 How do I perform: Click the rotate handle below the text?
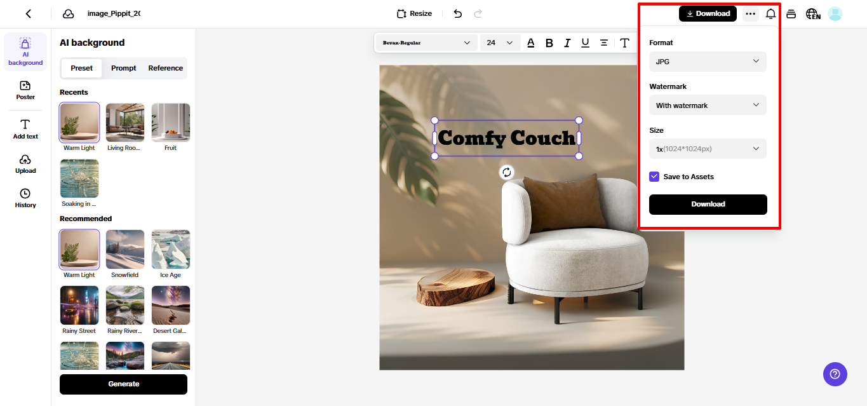(506, 172)
